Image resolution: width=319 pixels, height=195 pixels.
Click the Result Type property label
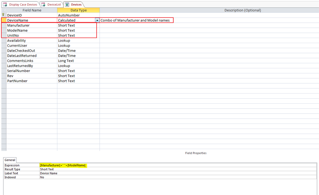12,169
